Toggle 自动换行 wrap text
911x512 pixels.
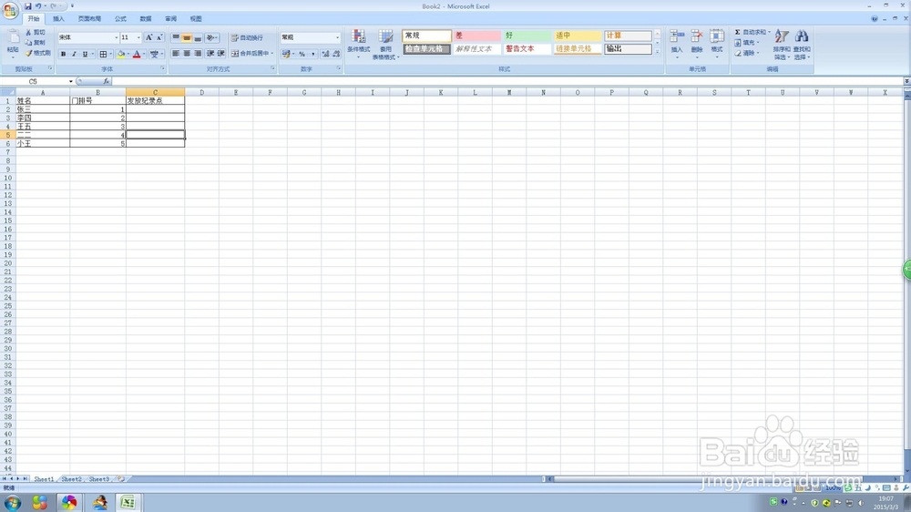click(x=247, y=37)
